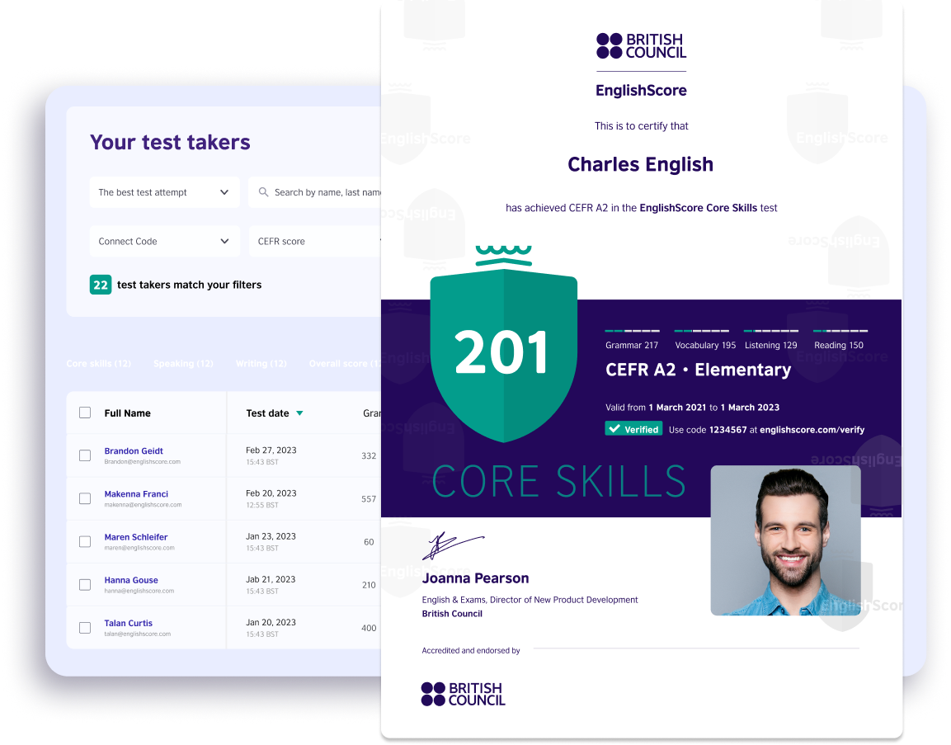This screenshot has width=951, height=745.
Task: Switch to the Writing (12) tab
Action: [x=261, y=363]
